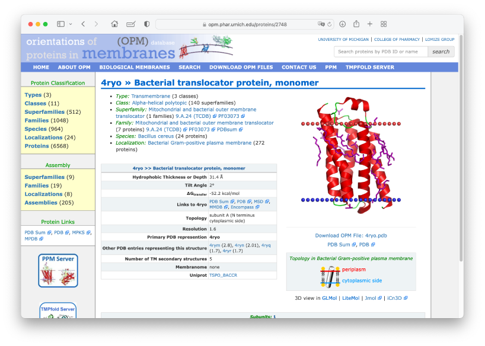Open Types in Protein Classification
This screenshot has height=346, width=485.
(33, 95)
